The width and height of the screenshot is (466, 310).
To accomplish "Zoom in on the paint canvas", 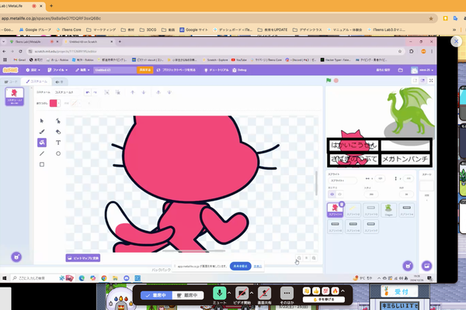I will click(x=314, y=258).
